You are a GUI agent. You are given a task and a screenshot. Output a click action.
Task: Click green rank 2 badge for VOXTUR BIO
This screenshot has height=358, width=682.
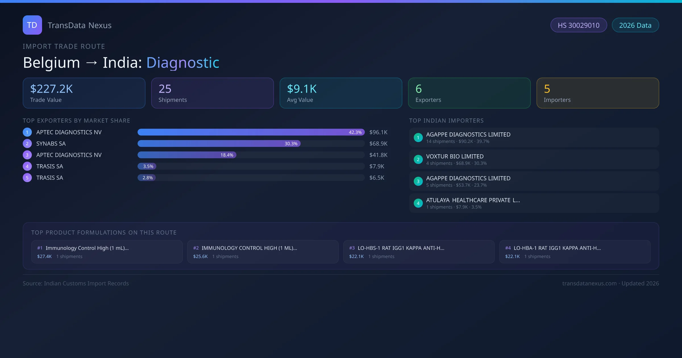coord(418,159)
